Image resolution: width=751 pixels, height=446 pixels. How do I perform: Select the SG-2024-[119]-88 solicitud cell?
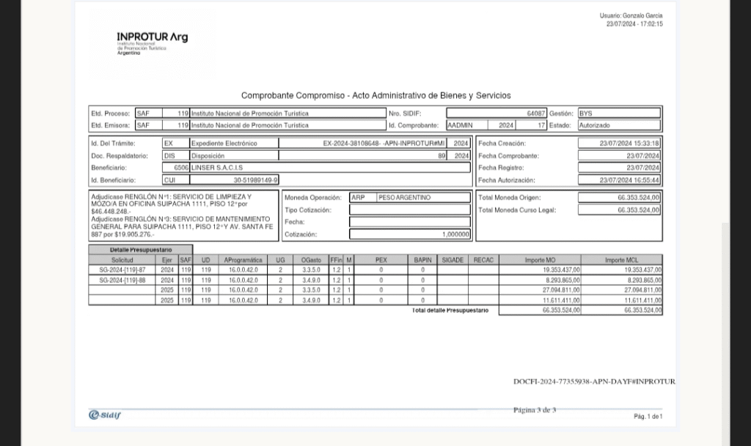122,280
